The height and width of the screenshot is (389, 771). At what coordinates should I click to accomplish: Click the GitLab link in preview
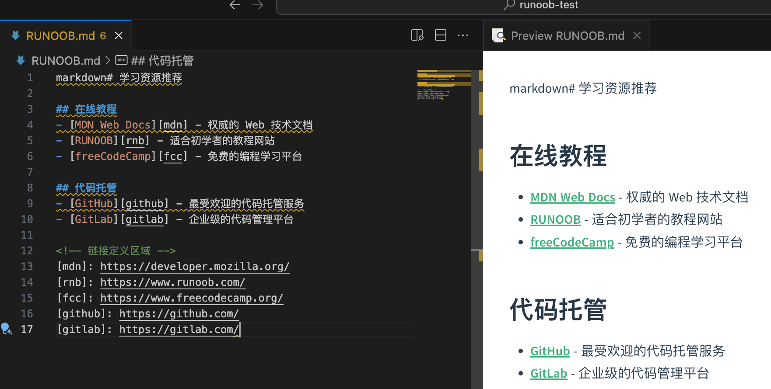(x=548, y=374)
